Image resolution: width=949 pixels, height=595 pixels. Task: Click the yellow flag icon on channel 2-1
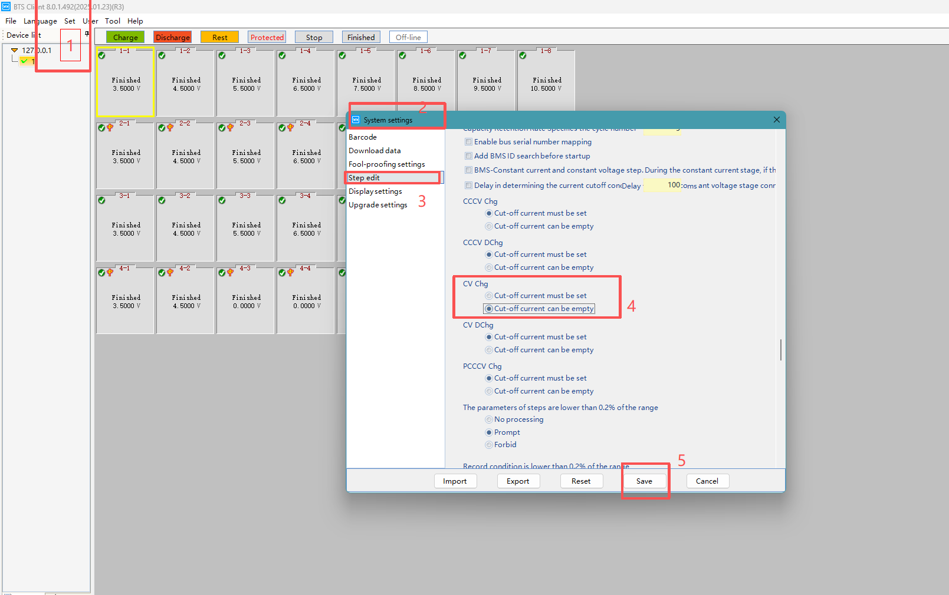pyautogui.click(x=110, y=128)
